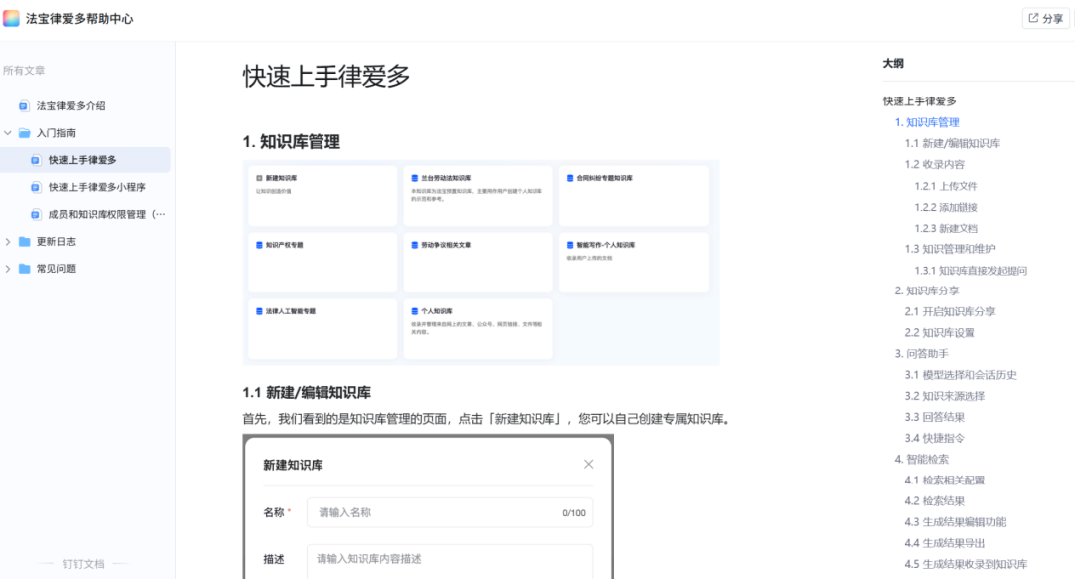
Task: Click the document icon beside 法宝律爱多介绍
Action: click(23, 105)
